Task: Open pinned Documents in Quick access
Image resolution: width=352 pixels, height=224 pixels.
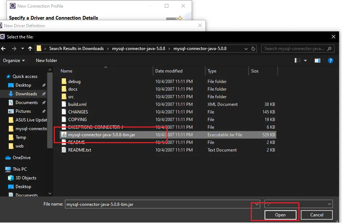Action: point(26,103)
